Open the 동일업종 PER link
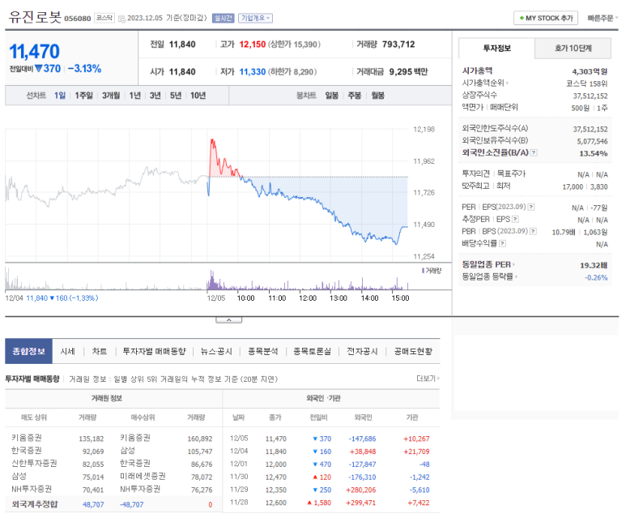The image size is (626, 518). click(488, 264)
